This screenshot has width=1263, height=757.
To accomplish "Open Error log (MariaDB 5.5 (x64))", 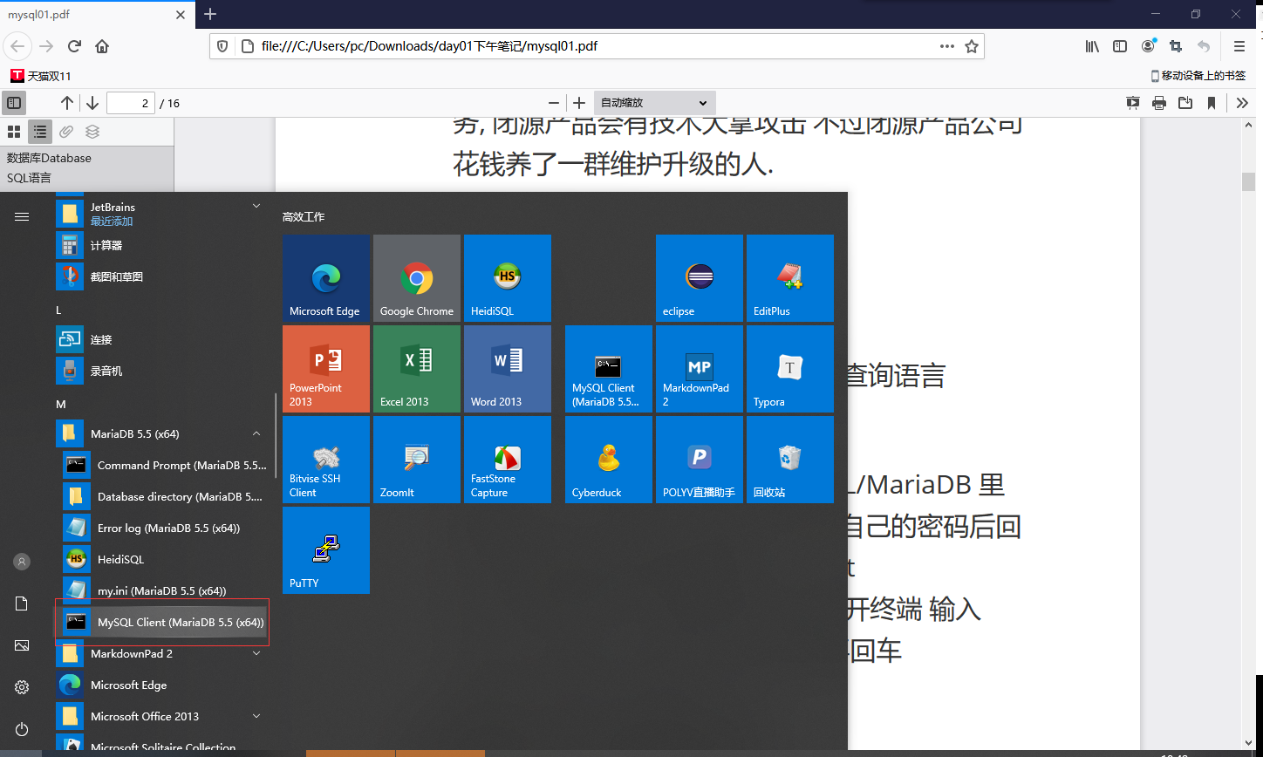I will 162,529.
